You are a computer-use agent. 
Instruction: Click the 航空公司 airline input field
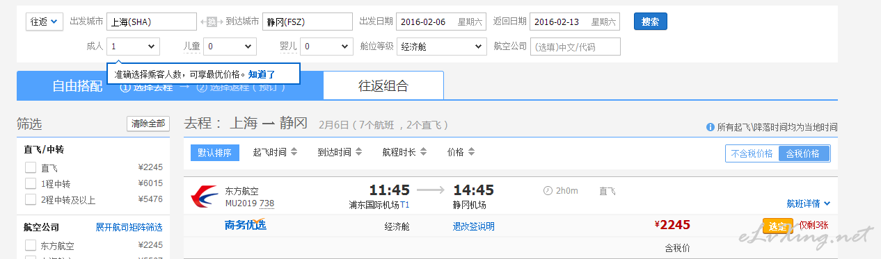coord(575,47)
